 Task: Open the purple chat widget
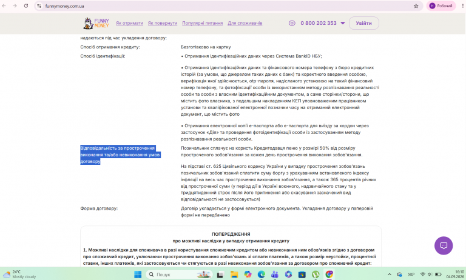(444, 245)
